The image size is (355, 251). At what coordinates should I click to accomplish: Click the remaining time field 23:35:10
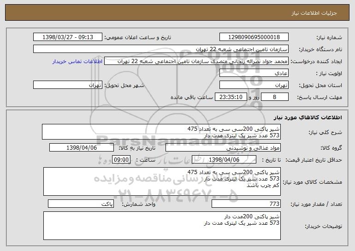(231, 97)
